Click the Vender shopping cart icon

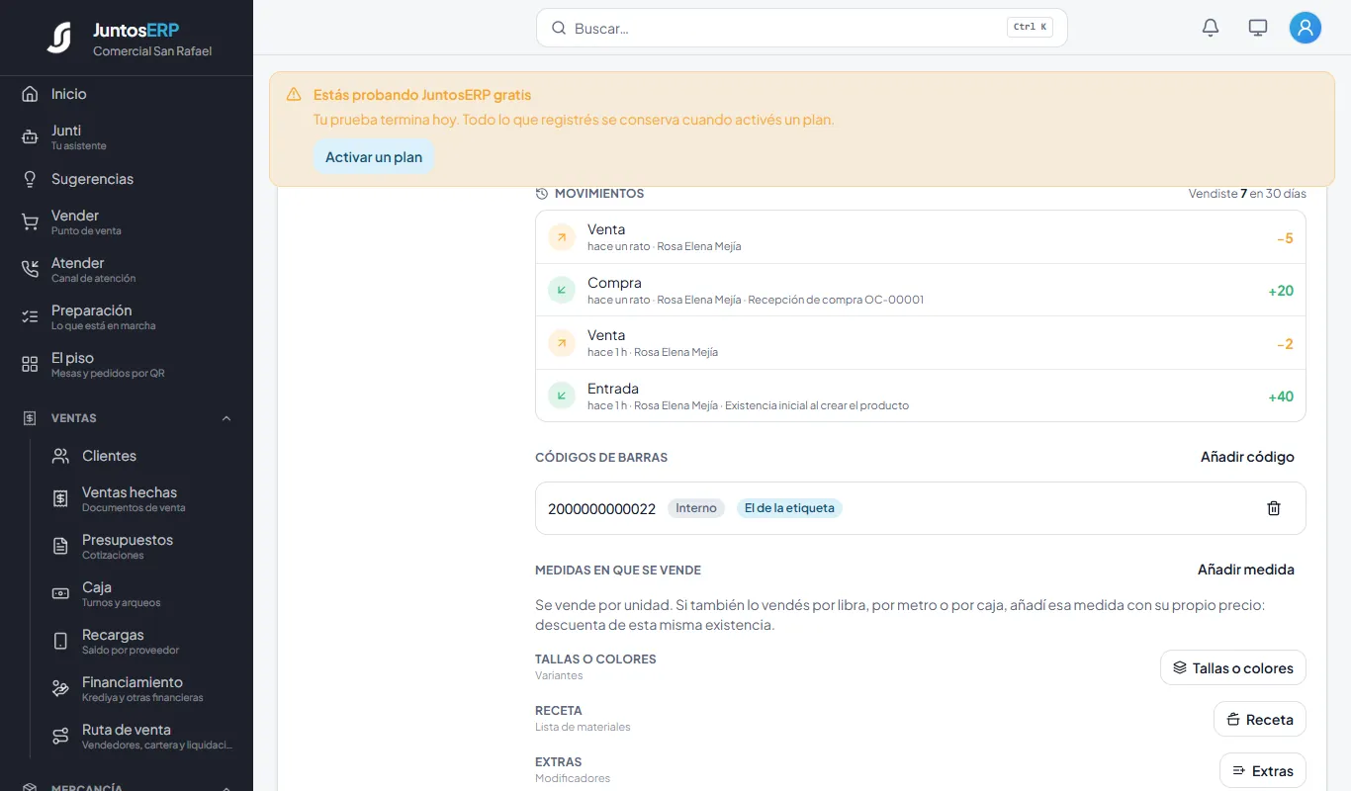click(x=30, y=222)
